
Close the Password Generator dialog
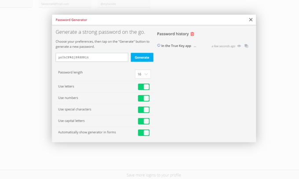251,20
